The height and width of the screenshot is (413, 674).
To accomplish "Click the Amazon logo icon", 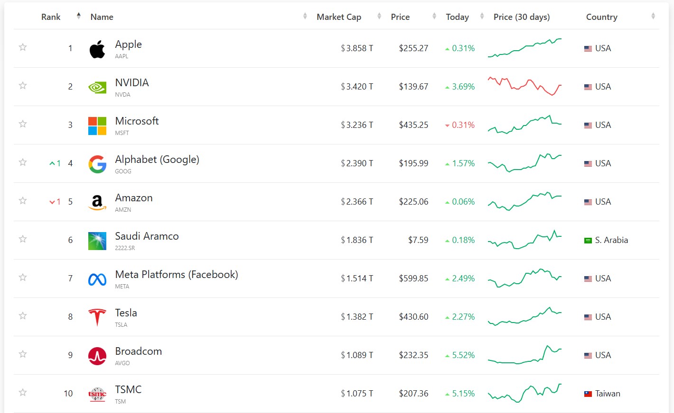I will click(97, 202).
